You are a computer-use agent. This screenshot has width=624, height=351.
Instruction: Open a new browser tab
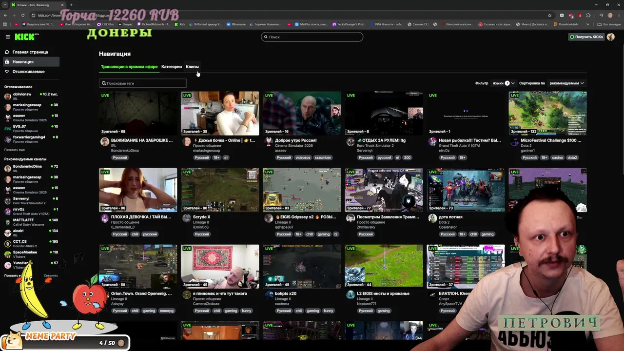[71, 5]
